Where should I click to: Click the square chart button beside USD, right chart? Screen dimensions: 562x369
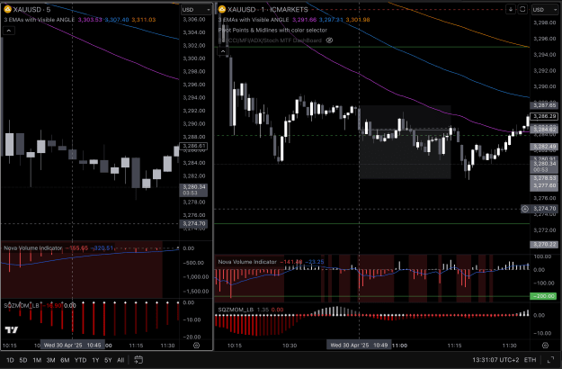(x=522, y=9)
